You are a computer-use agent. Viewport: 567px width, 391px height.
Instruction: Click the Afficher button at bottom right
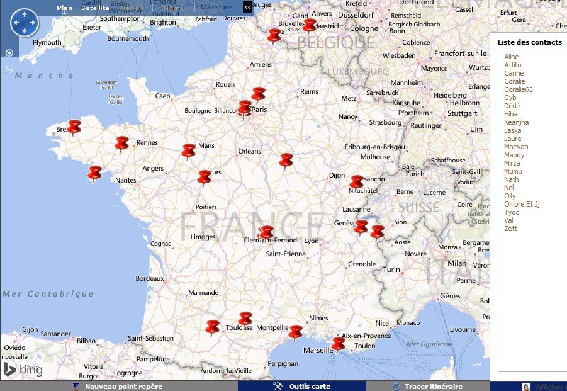tap(548, 387)
